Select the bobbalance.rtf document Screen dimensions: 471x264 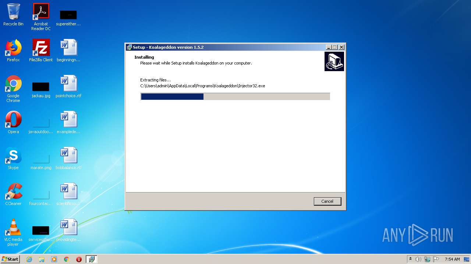tap(68, 158)
